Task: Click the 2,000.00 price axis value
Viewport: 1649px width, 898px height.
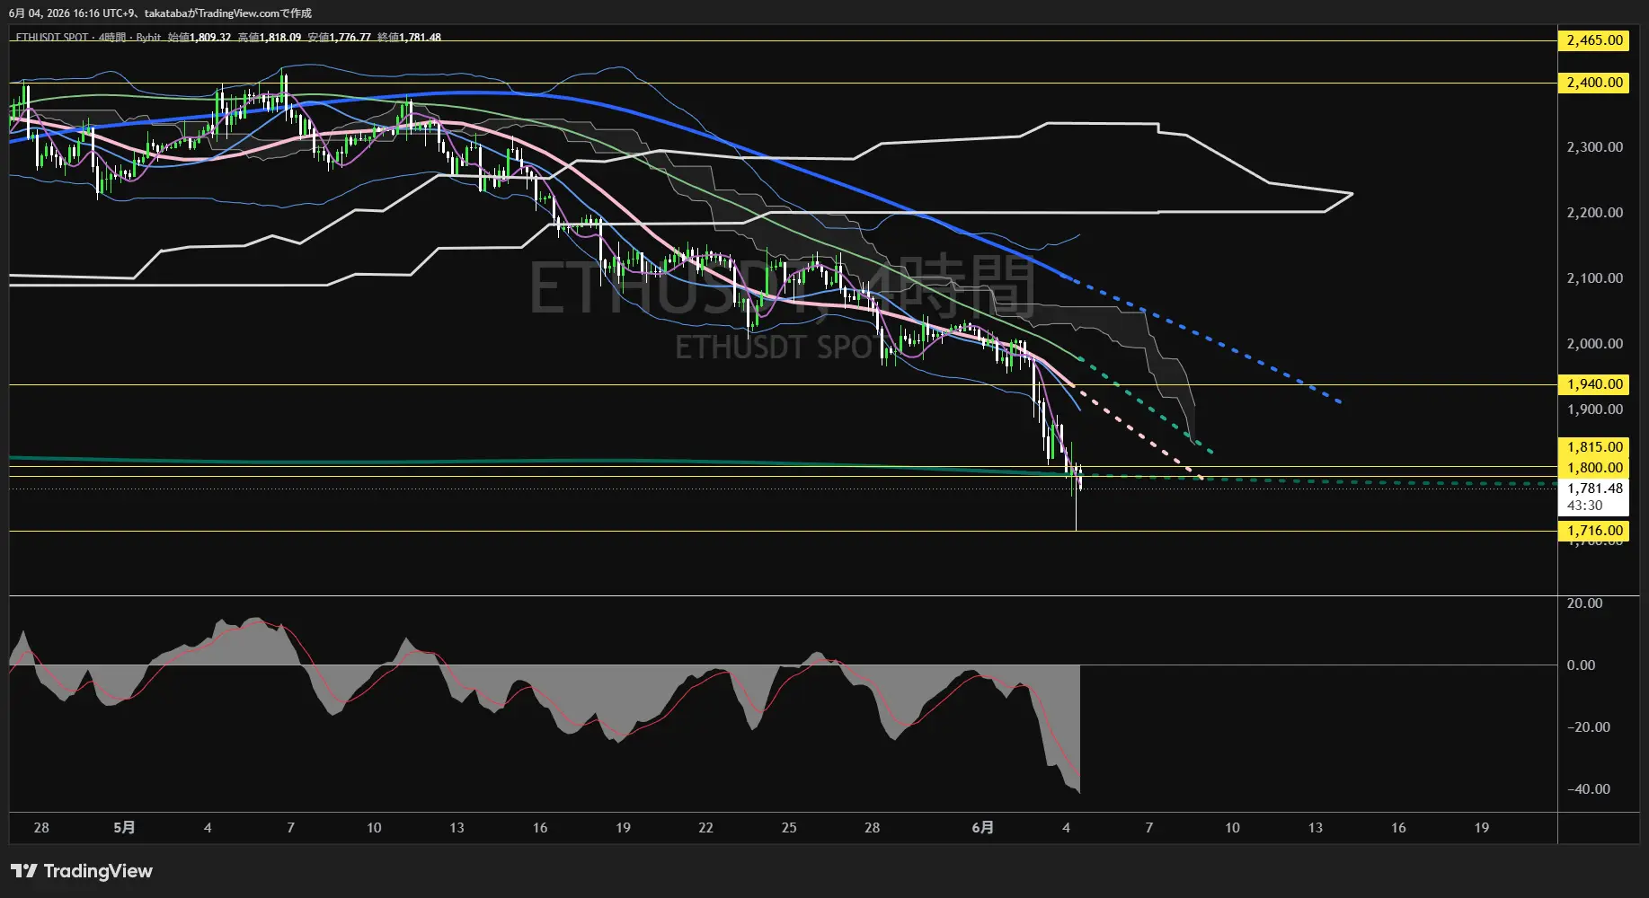Action: tap(1595, 344)
